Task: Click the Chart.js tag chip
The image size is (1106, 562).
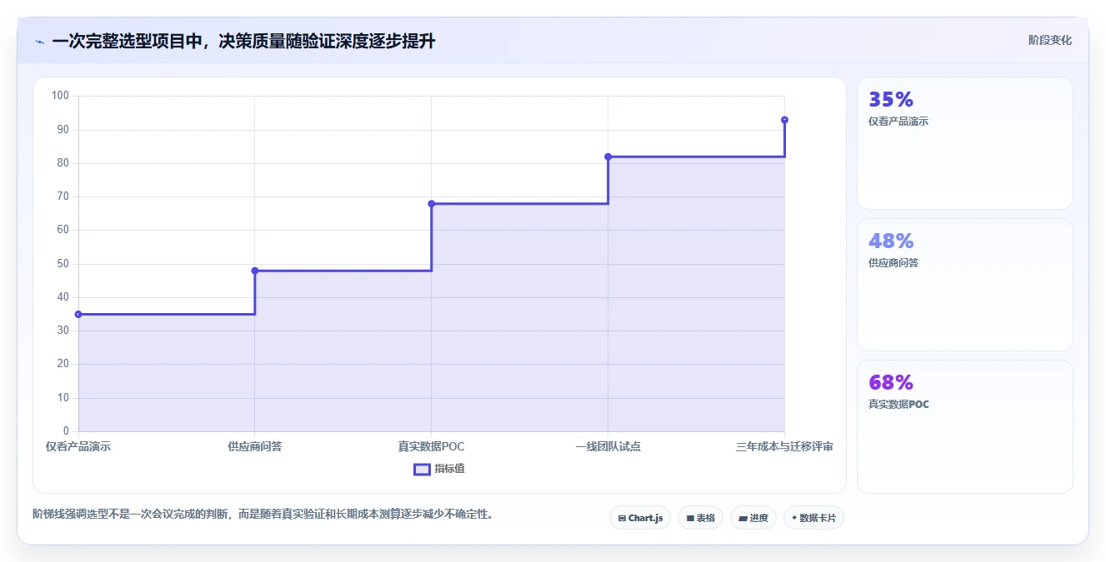Action: pyautogui.click(x=640, y=518)
